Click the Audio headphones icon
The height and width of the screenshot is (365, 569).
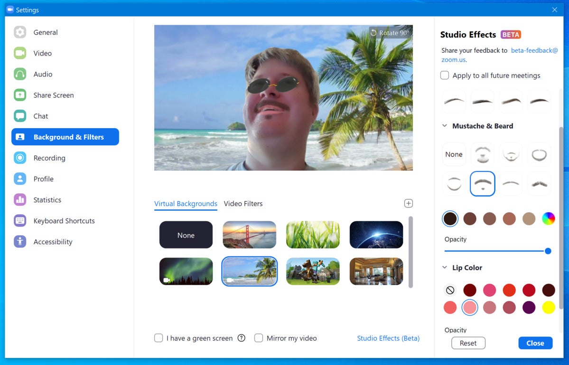click(x=20, y=75)
